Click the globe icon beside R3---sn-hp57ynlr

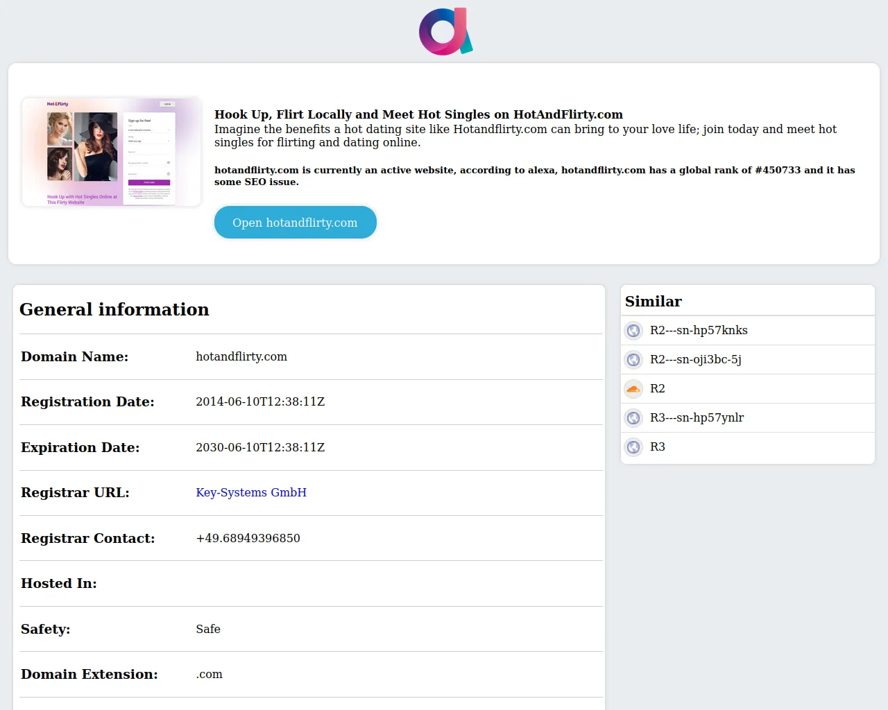click(633, 418)
